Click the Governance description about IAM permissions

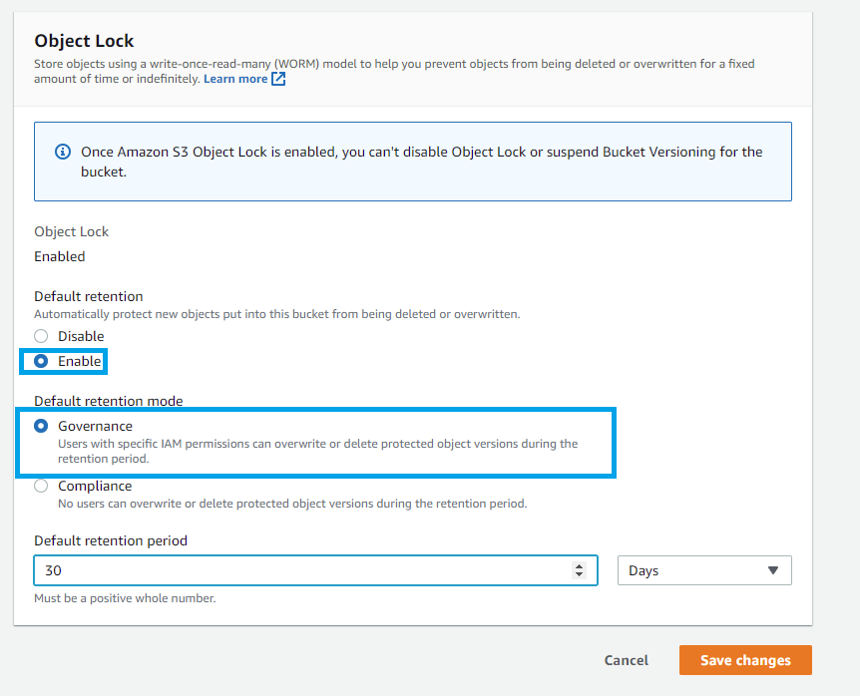tap(318, 451)
